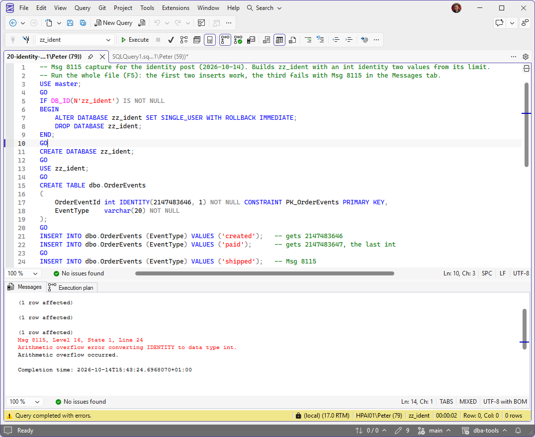The height and width of the screenshot is (437, 535).
Task: Click the Live Share people icon
Action: click(525, 23)
